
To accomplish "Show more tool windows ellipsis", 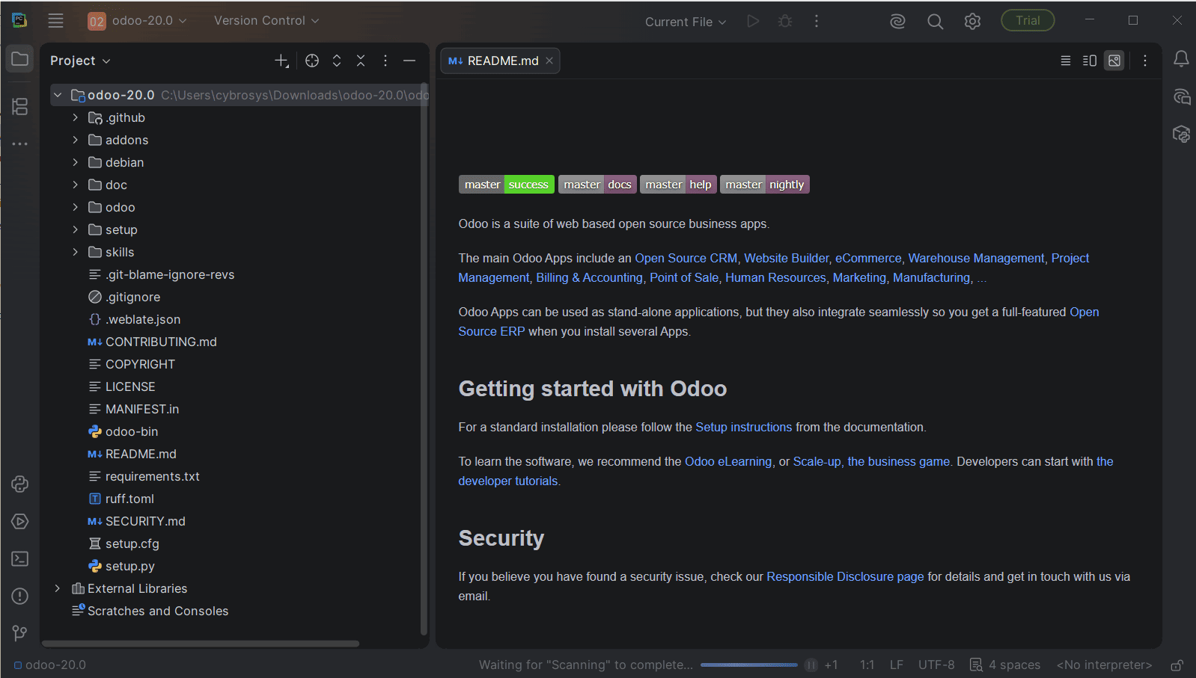I will pyautogui.click(x=20, y=144).
